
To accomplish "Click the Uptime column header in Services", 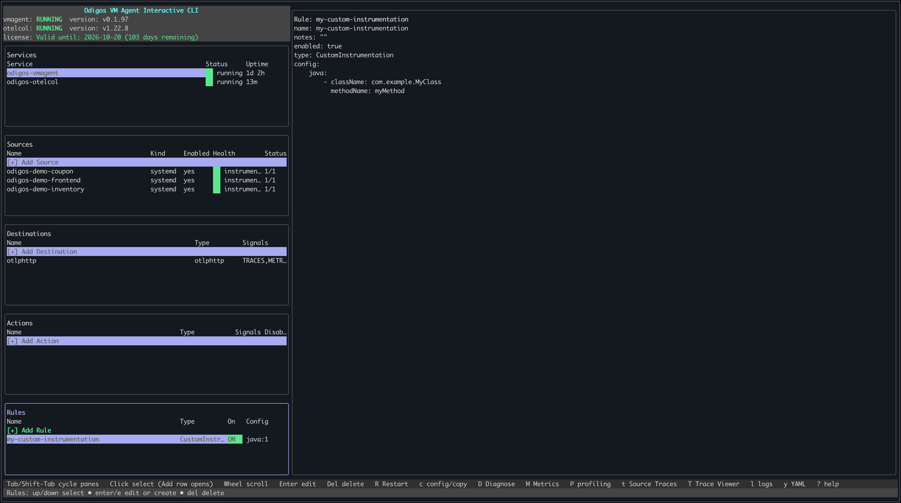I will 257,64.
